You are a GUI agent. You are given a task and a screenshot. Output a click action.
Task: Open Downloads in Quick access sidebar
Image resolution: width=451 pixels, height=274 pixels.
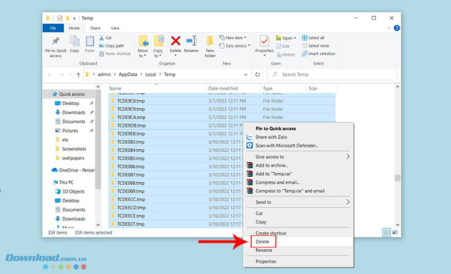[73, 112]
